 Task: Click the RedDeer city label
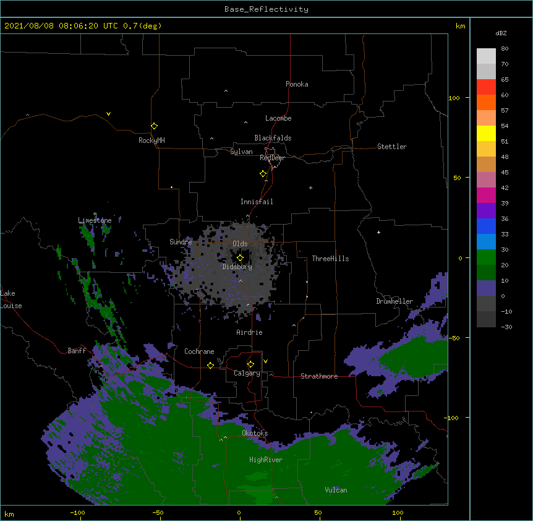pyautogui.click(x=272, y=158)
